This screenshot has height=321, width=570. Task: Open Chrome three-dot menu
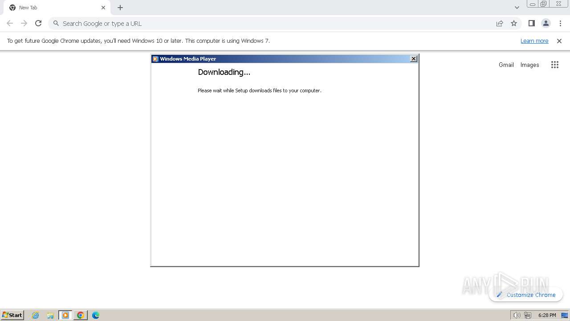[560, 23]
